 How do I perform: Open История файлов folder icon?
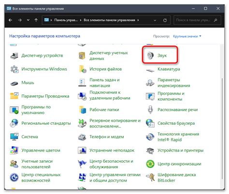(x=83, y=69)
